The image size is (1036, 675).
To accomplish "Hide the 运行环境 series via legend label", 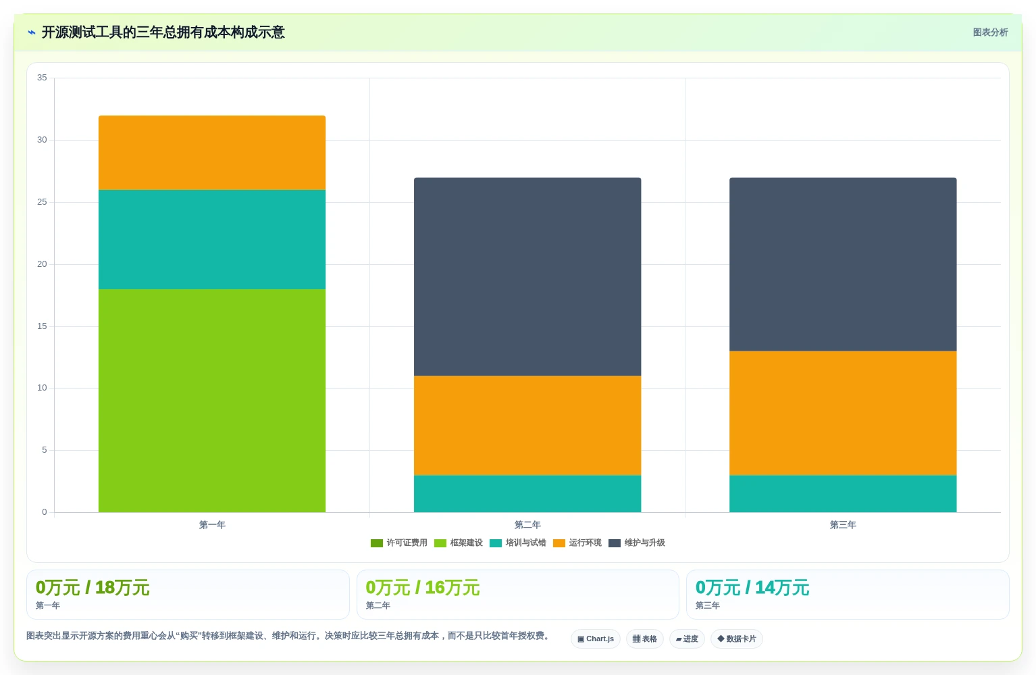I will pos(585,543).
